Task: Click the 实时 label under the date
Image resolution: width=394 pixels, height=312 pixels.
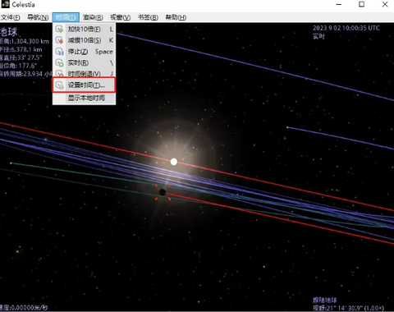Action: pyautogui.click(x=318, y=36)
